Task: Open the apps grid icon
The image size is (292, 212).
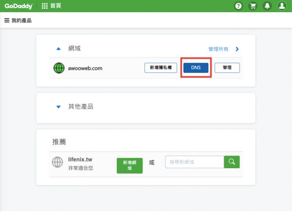Action: pyautogui.click(x=45, y=6)
